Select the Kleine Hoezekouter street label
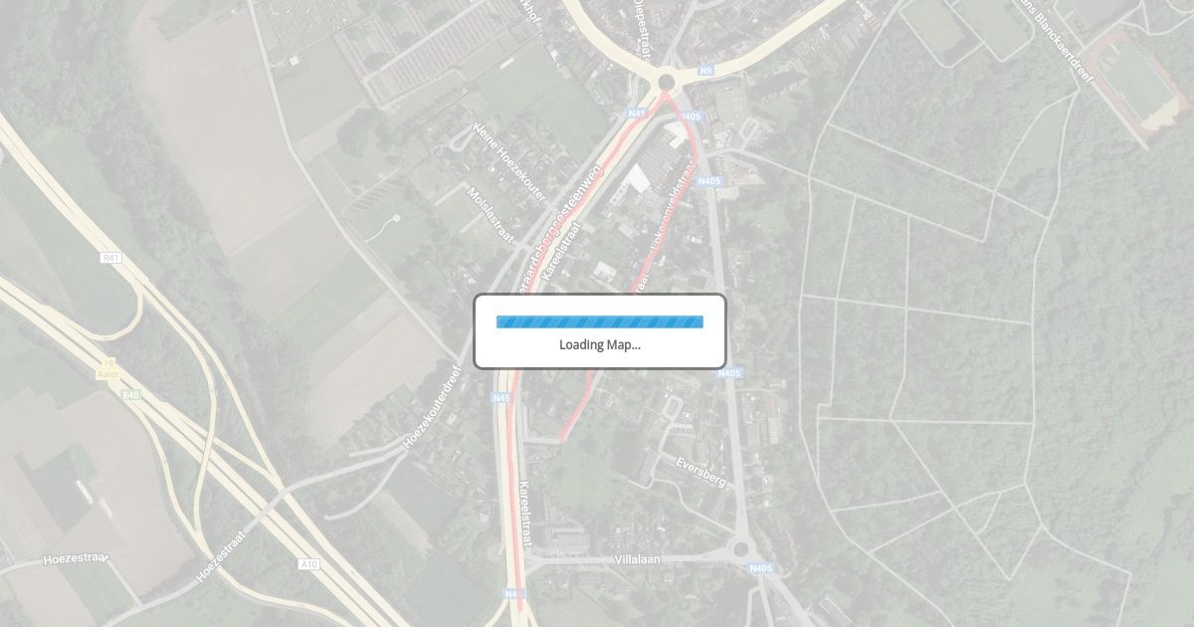The height and width of the screenshot is (627, 1194). coord(509,163)
